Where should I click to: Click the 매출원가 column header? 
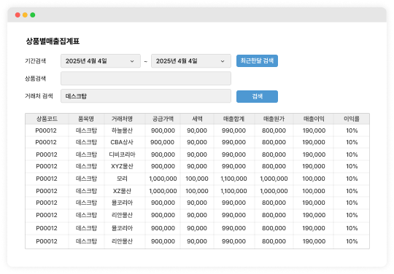(x=274, y=119)
